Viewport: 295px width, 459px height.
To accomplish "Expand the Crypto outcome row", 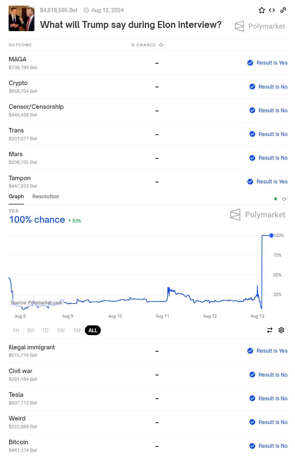I will (148, 87).
